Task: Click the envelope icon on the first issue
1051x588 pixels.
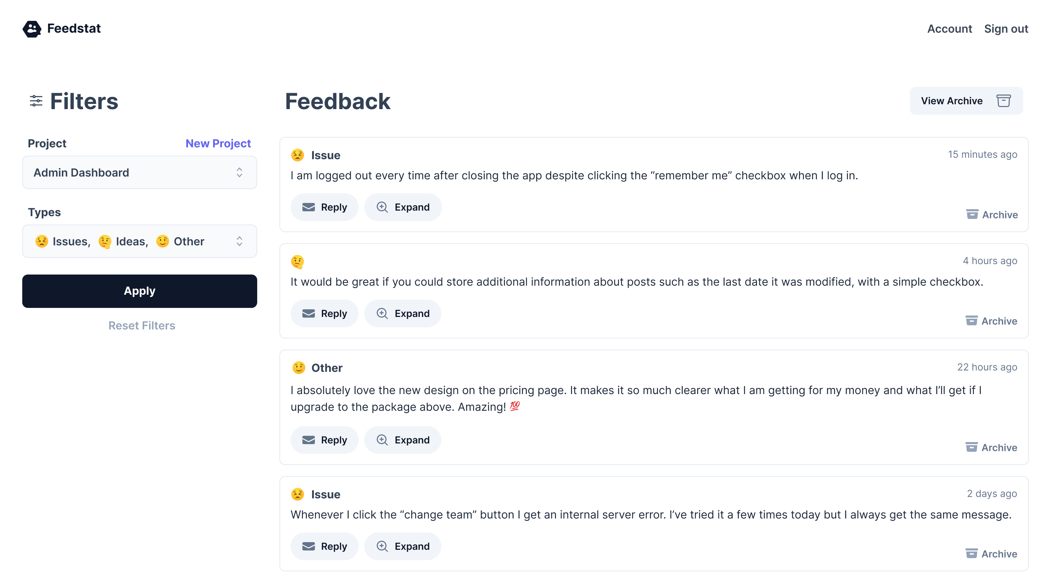Action: [308, 207]
